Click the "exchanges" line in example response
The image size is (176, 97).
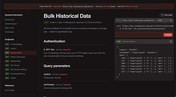tap(138, 53)
